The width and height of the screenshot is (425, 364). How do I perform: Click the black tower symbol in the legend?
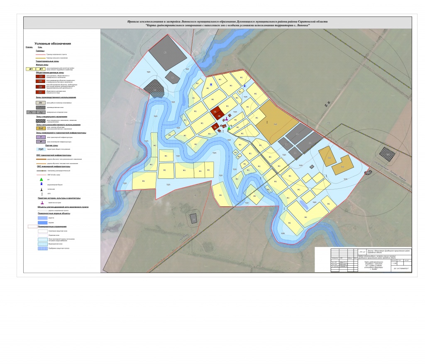click(41, 188)
